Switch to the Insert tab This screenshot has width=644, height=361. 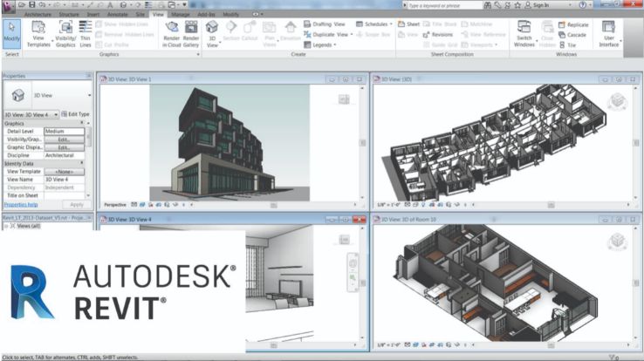click(x=93, y=14)
